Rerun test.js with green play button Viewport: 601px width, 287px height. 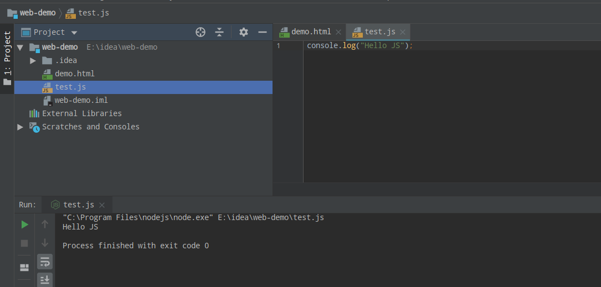click(24, 225)
